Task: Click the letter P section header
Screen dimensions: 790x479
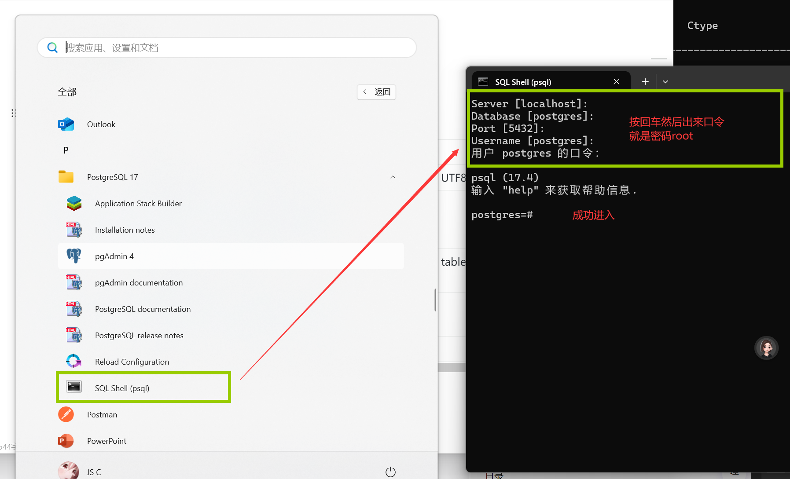Action: coord(66,150)
